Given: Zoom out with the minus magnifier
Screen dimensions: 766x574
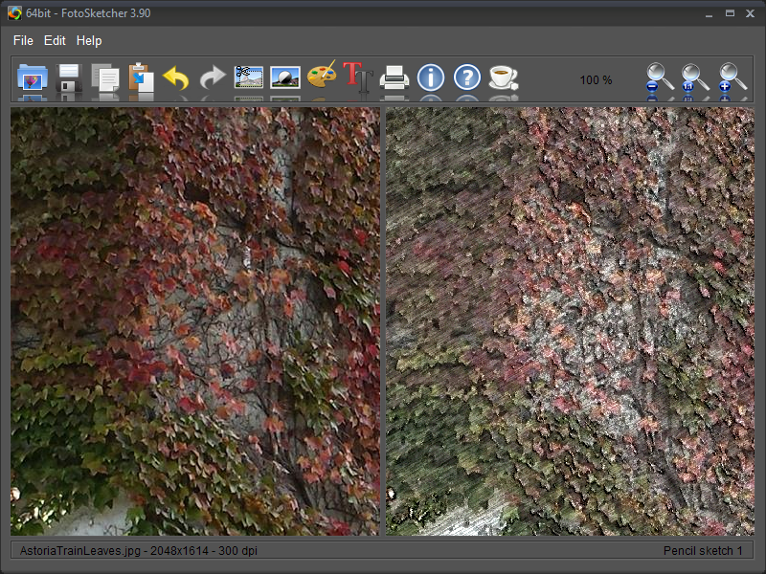Looking at the screenshot, I should coord(660,78).
